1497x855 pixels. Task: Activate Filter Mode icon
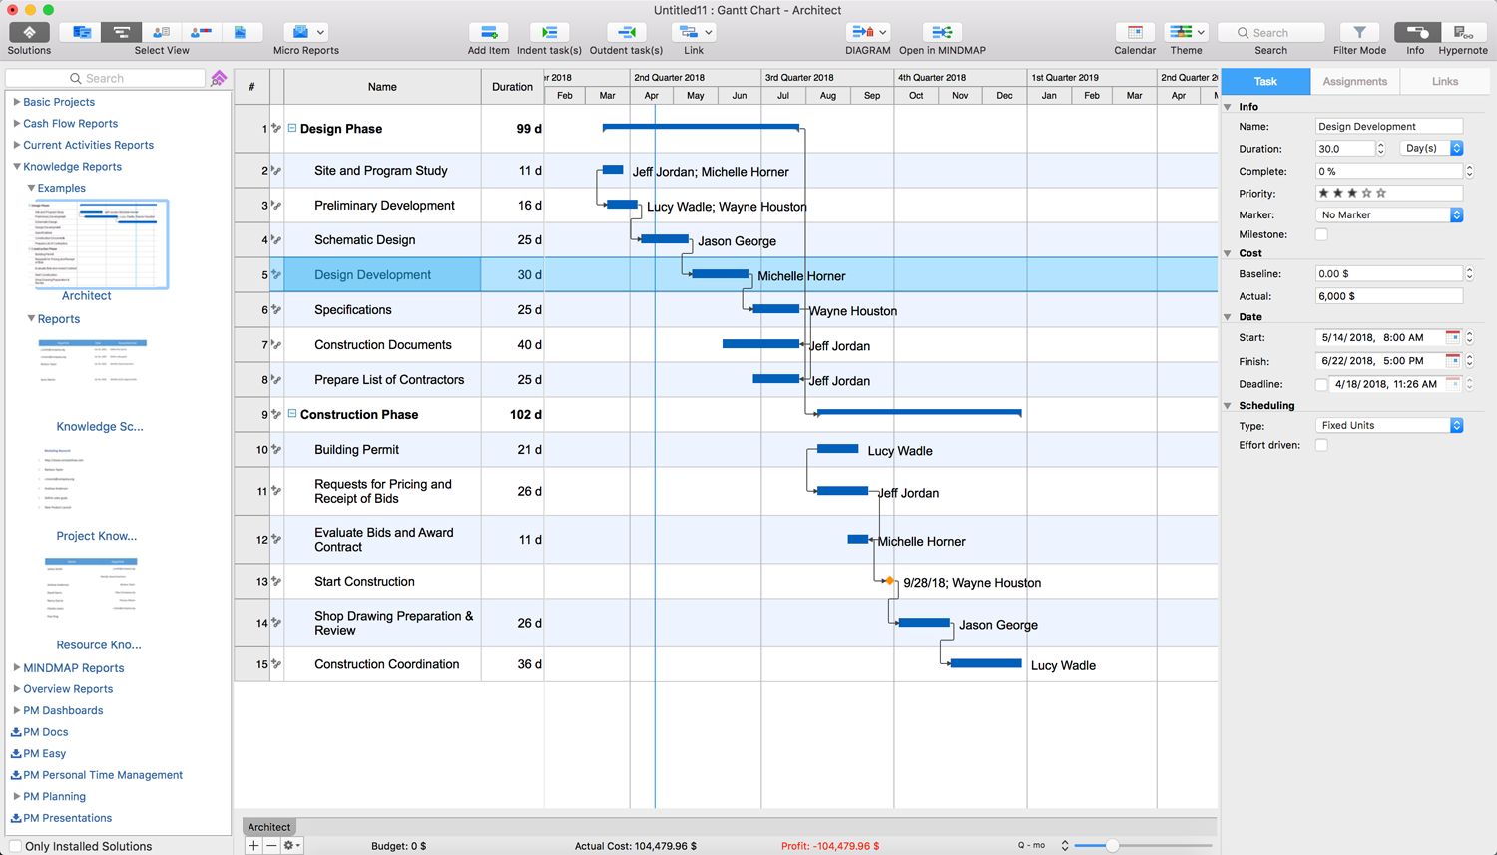click(x=1359, y=33)
